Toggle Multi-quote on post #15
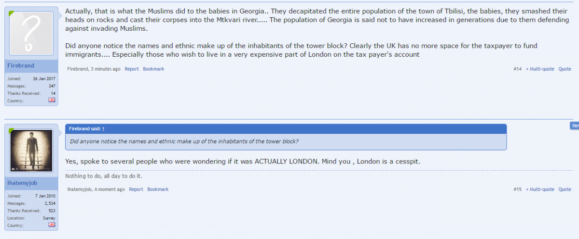The image size is (579, 239). pos(540,189)
